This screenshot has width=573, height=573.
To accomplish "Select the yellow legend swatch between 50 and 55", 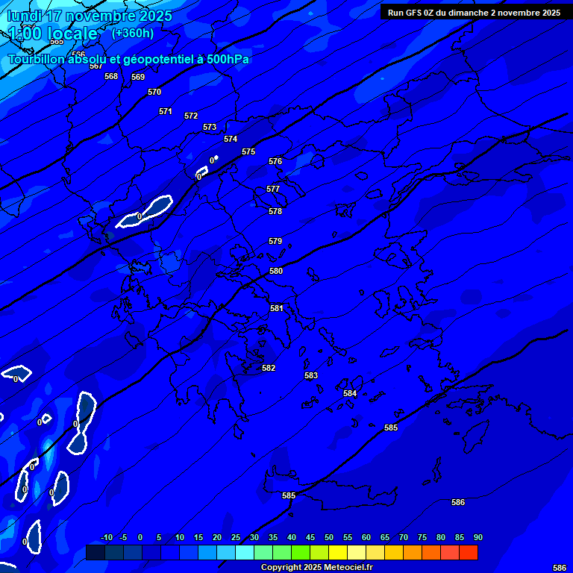I will tap(338, 553).
